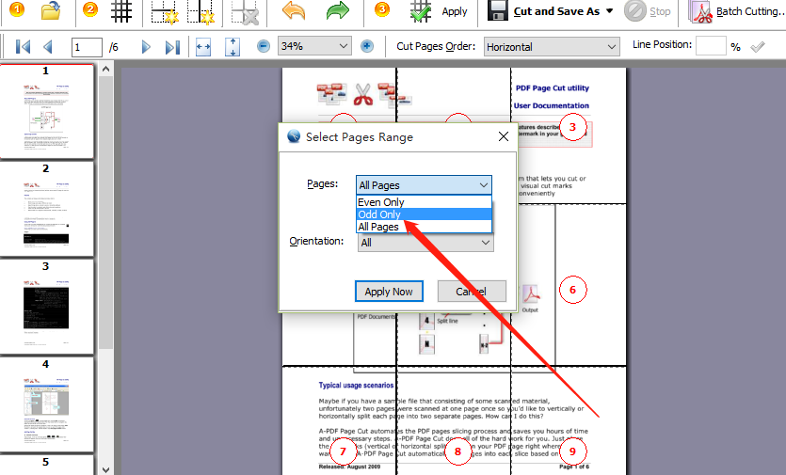Click the green redo arrow icon

[x=337, y=11]
